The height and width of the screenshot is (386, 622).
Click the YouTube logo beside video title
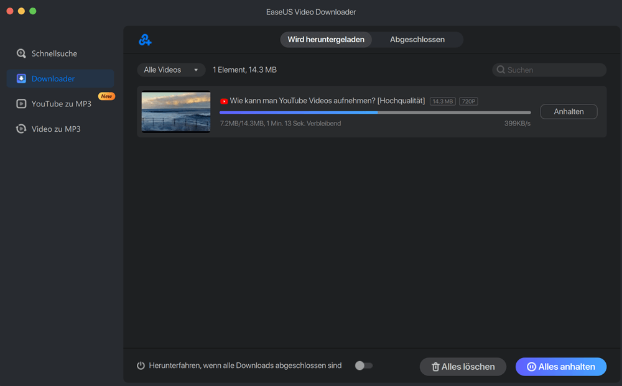tap(224, 101)
